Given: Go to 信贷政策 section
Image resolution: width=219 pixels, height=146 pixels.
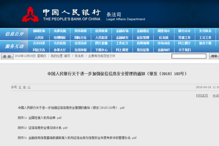Looking at the screenshot, I should (x=101, y=31).
